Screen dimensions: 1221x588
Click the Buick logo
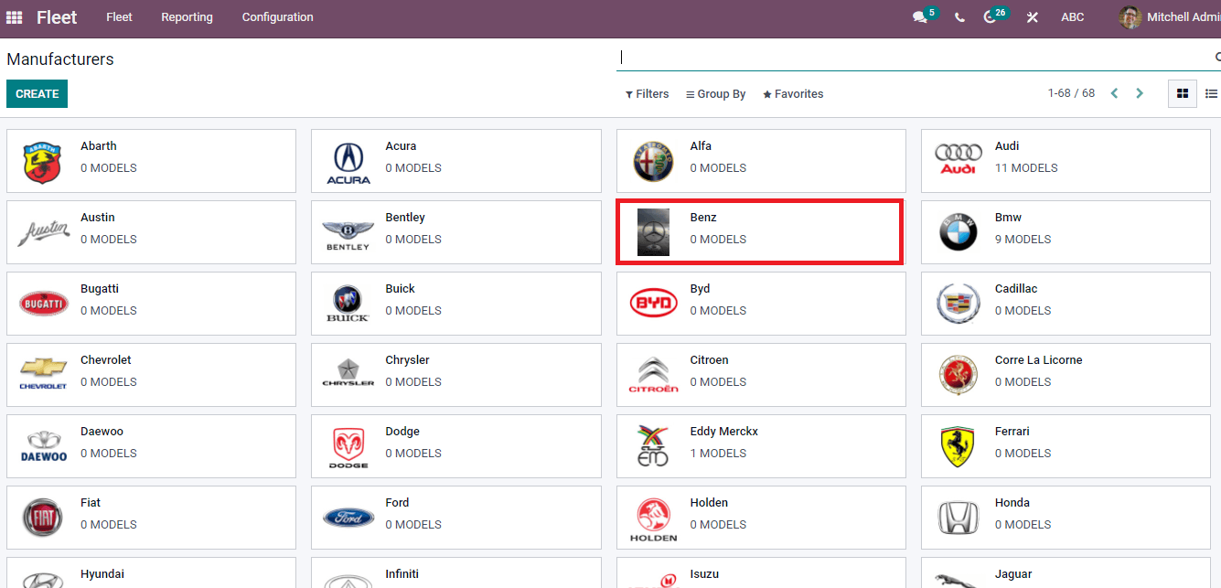pos(348,304)
